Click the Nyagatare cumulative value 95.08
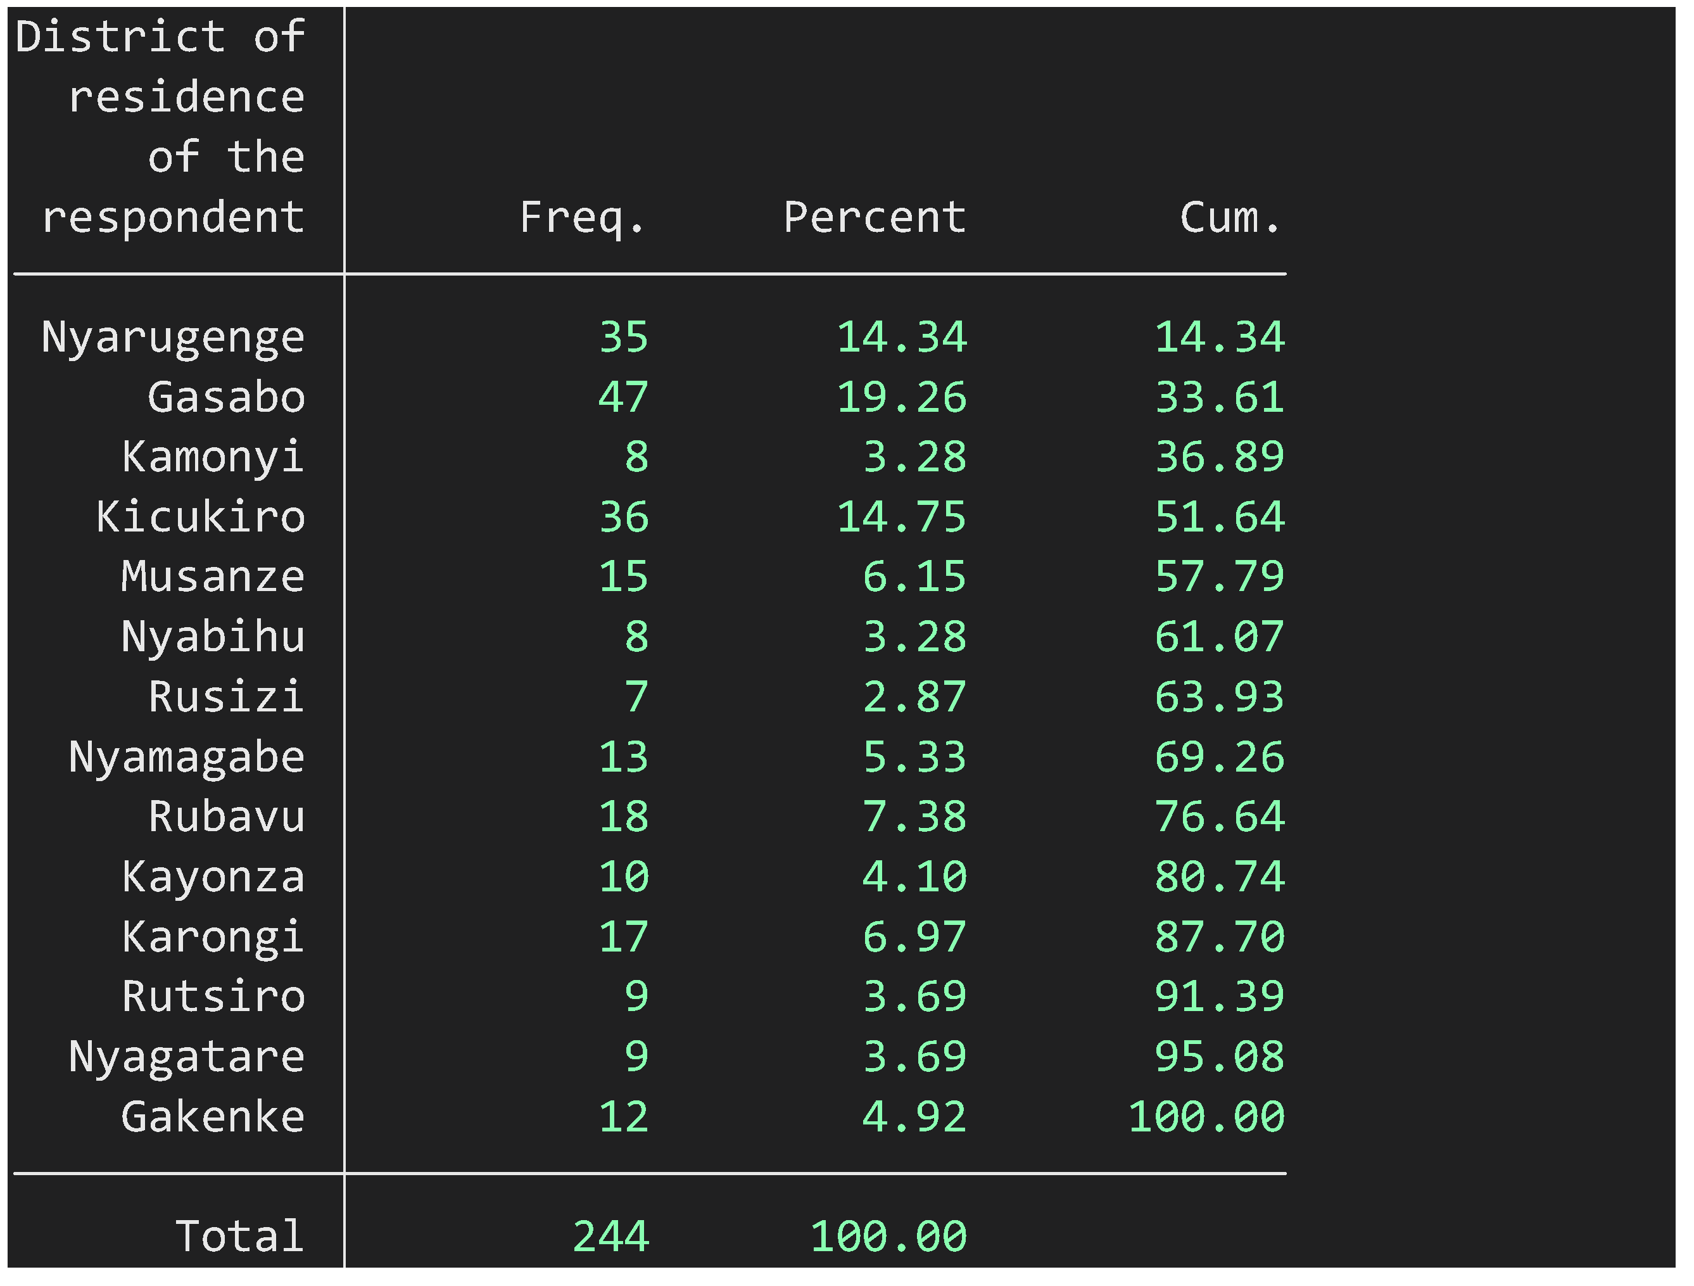Image resolution: width=1694 pixels, height=1286 pixels. [1219, 1056]
